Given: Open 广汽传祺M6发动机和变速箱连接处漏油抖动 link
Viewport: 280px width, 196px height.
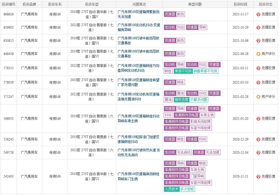Looking at the screenshot, I should 138,97.
